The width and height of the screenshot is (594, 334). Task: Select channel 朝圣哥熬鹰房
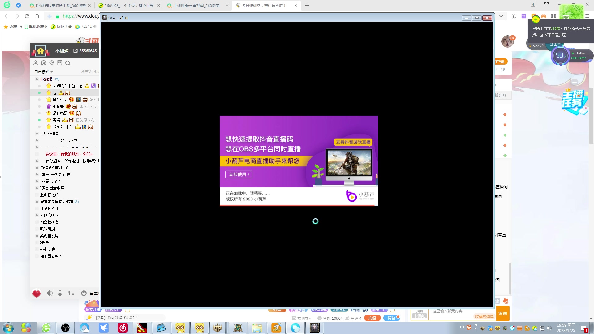click(51, 256)
